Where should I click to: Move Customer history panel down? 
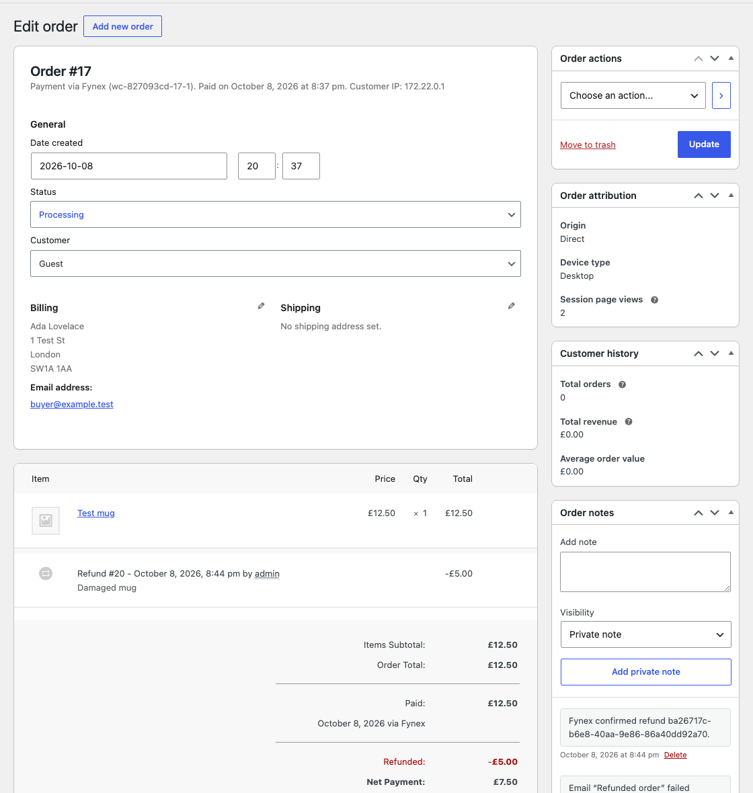pyautogui.click(x=715, y=353)
